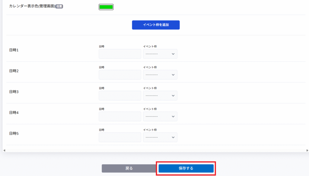
Task: Click the イベント枠を追加 button
Action: pyautogui.click(x=156, y=25)
